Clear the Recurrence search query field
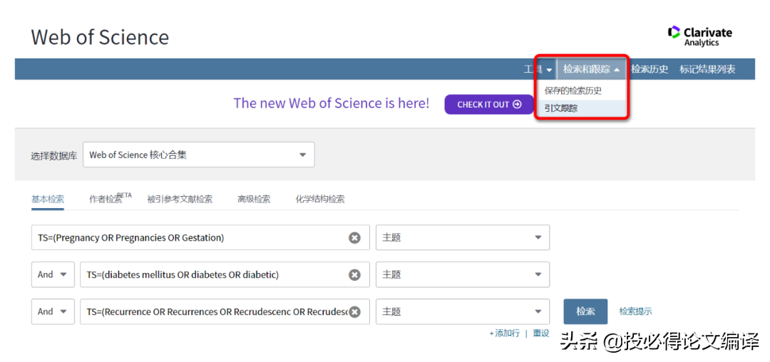The image size is (770, 362). [x=354, y=311]
